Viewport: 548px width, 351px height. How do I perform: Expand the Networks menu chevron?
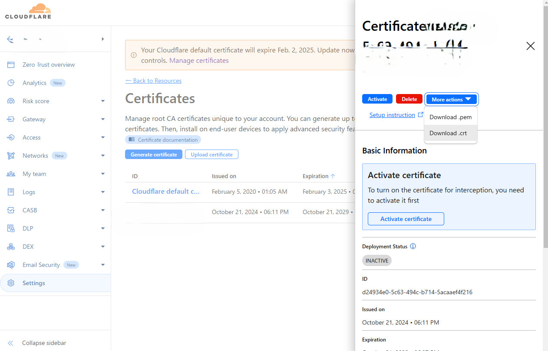(103, 156)
